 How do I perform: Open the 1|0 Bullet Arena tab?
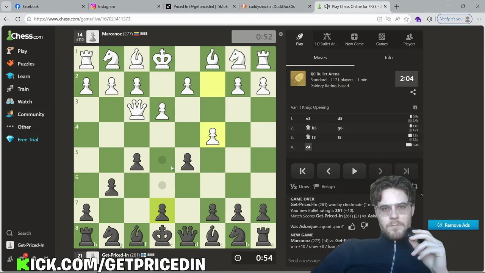click(327, 39)
